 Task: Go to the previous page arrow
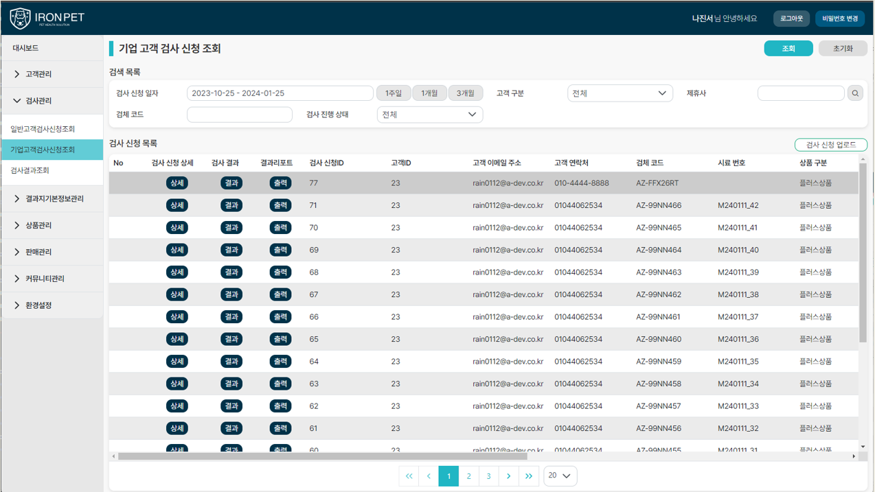429,476
